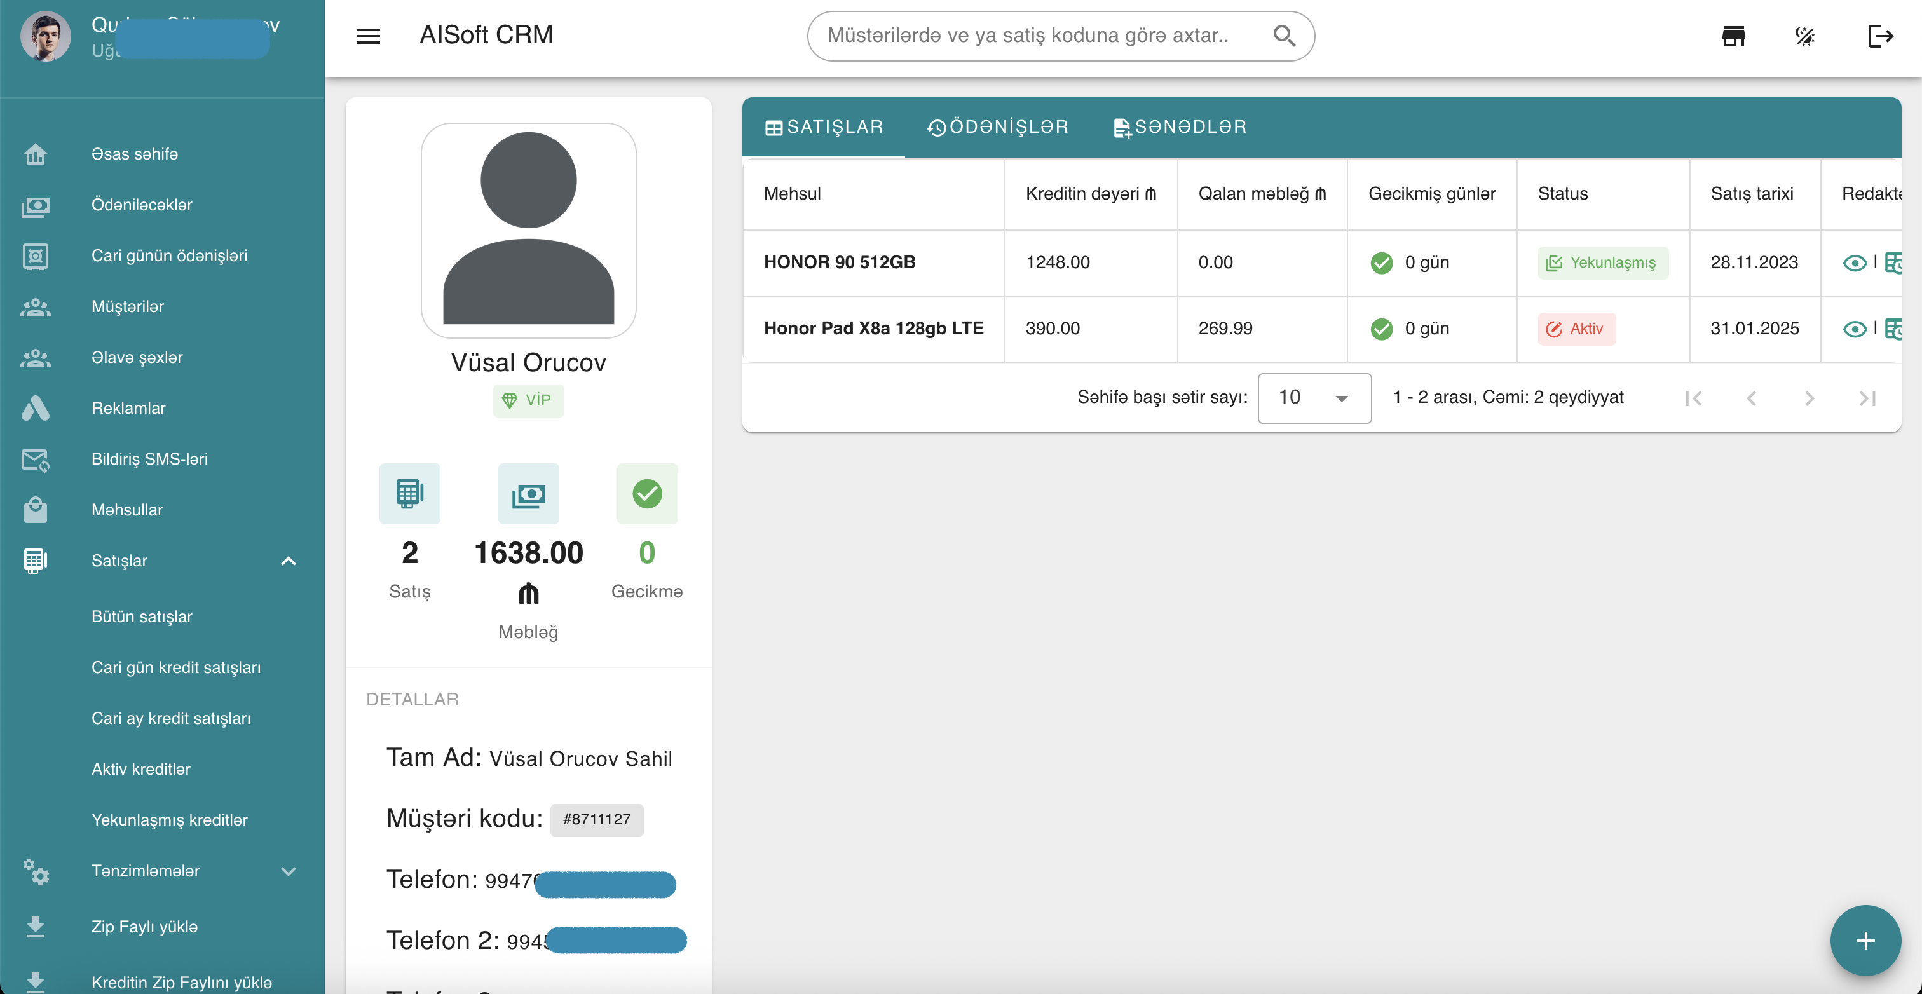Click the bag icon beside Məhsullar
The image size is (1922, 994).
point(35,510)
